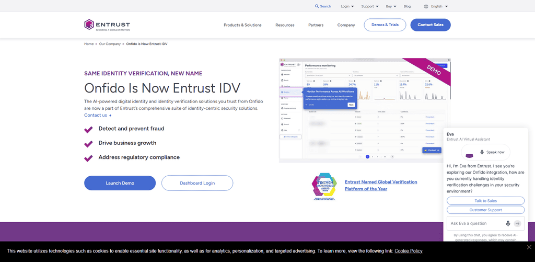Screen dimensions: 535x262
Task: Click the Demos & Trials button
Action: click(x=385, y=25)
